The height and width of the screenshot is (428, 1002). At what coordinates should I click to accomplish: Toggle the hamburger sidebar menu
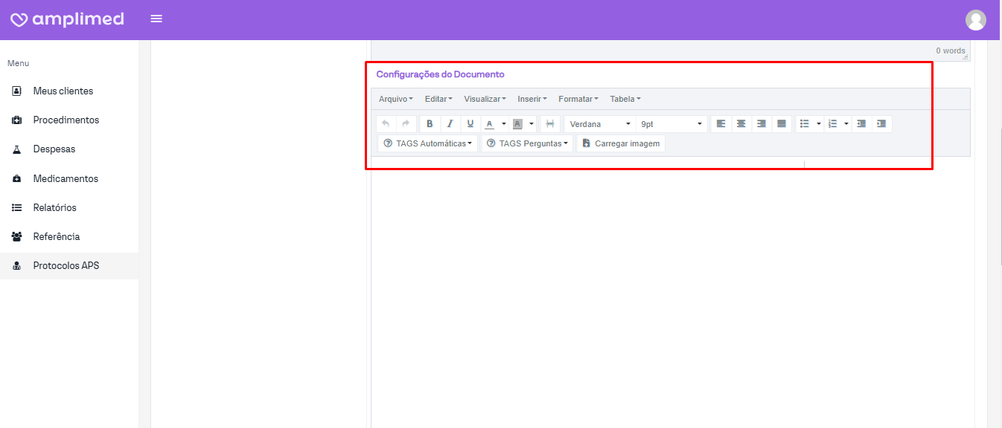point(156,19)
